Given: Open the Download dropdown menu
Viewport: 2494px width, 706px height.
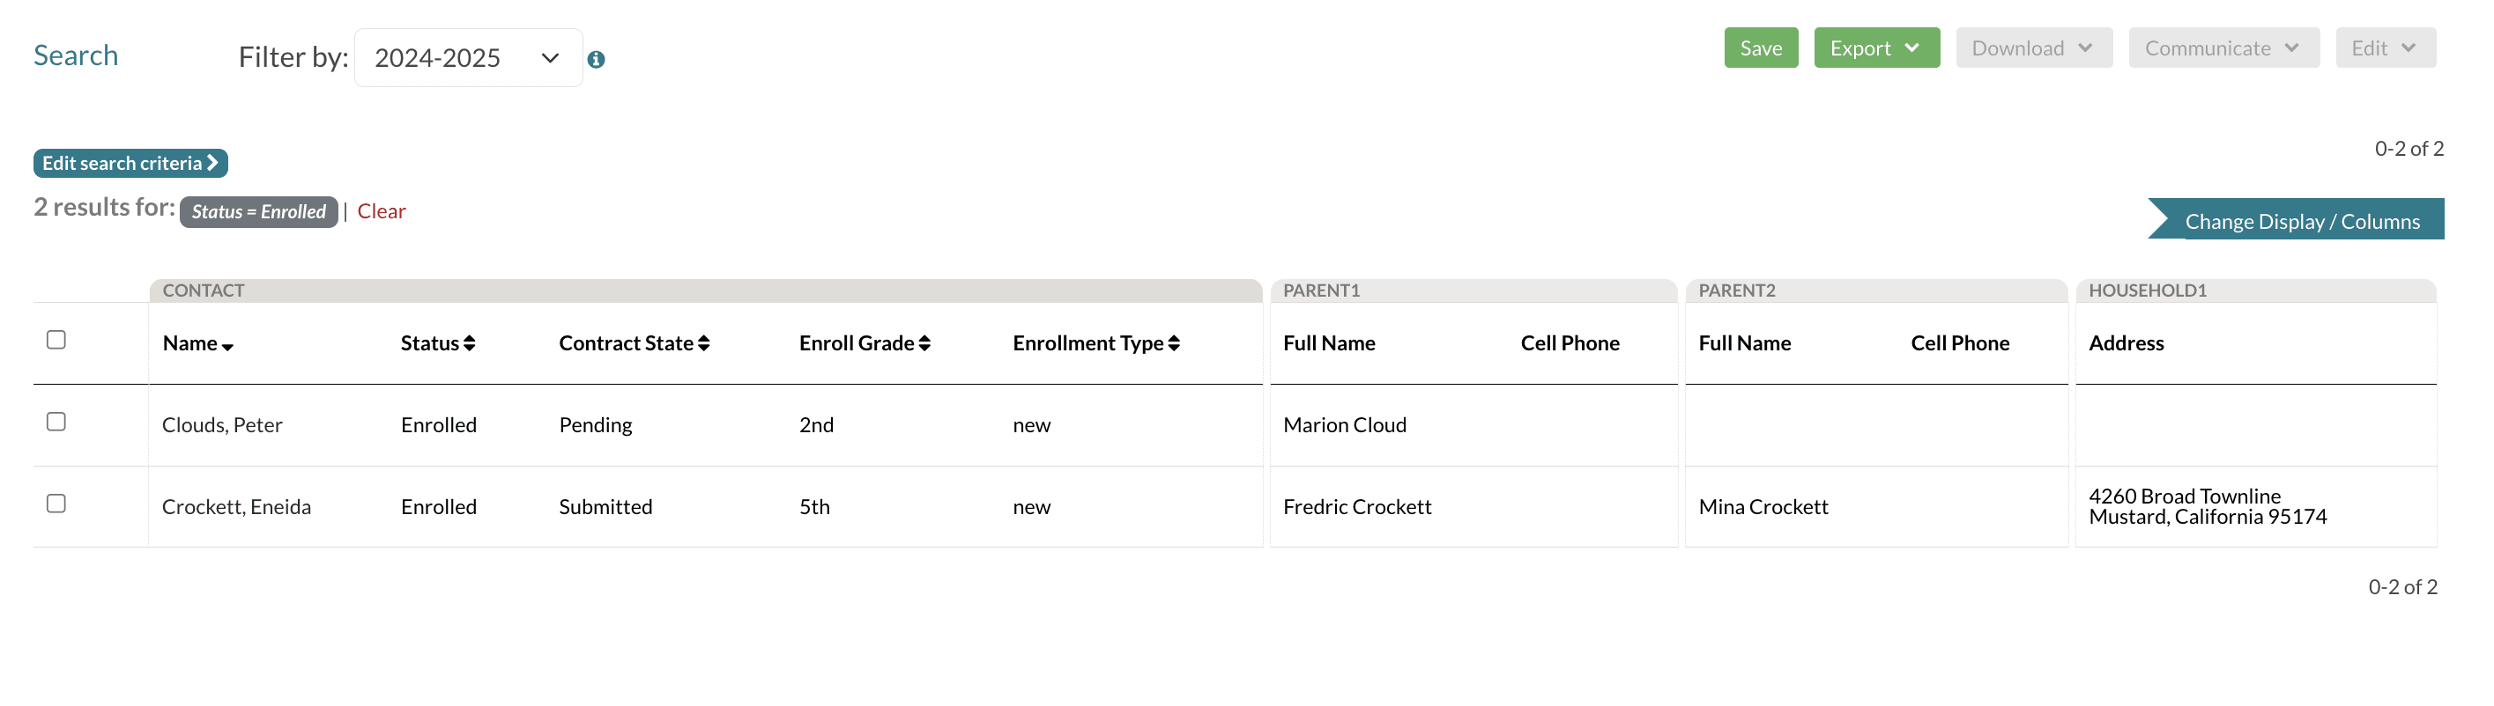Looking at the screenshot, I should pos(2033,48).
